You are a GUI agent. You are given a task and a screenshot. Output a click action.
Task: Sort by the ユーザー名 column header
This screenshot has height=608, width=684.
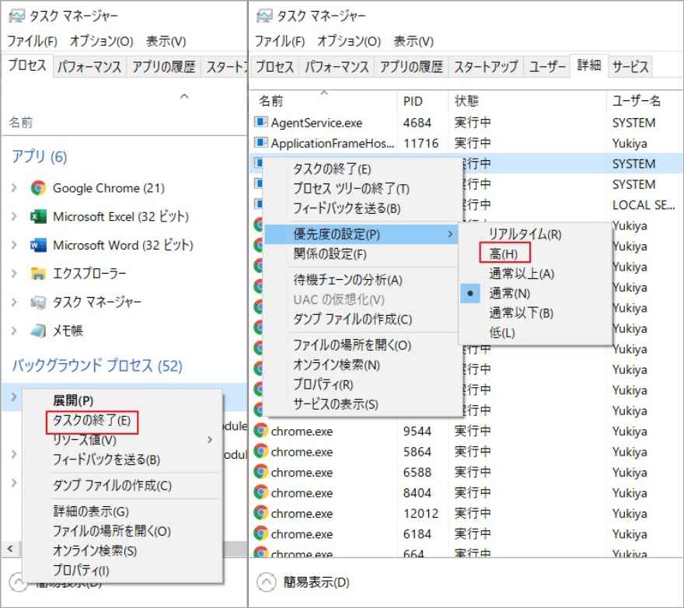(x=644, y=101)
